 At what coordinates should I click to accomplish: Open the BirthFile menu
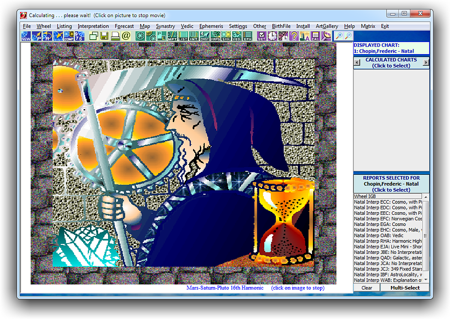point(281,26)
